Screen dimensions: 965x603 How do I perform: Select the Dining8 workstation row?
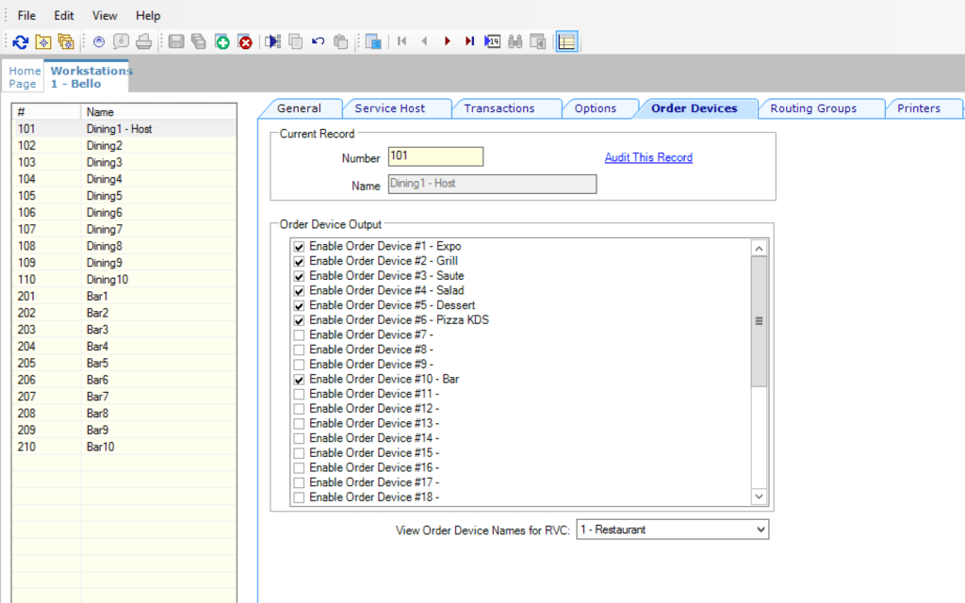click(x=124, y=246)
